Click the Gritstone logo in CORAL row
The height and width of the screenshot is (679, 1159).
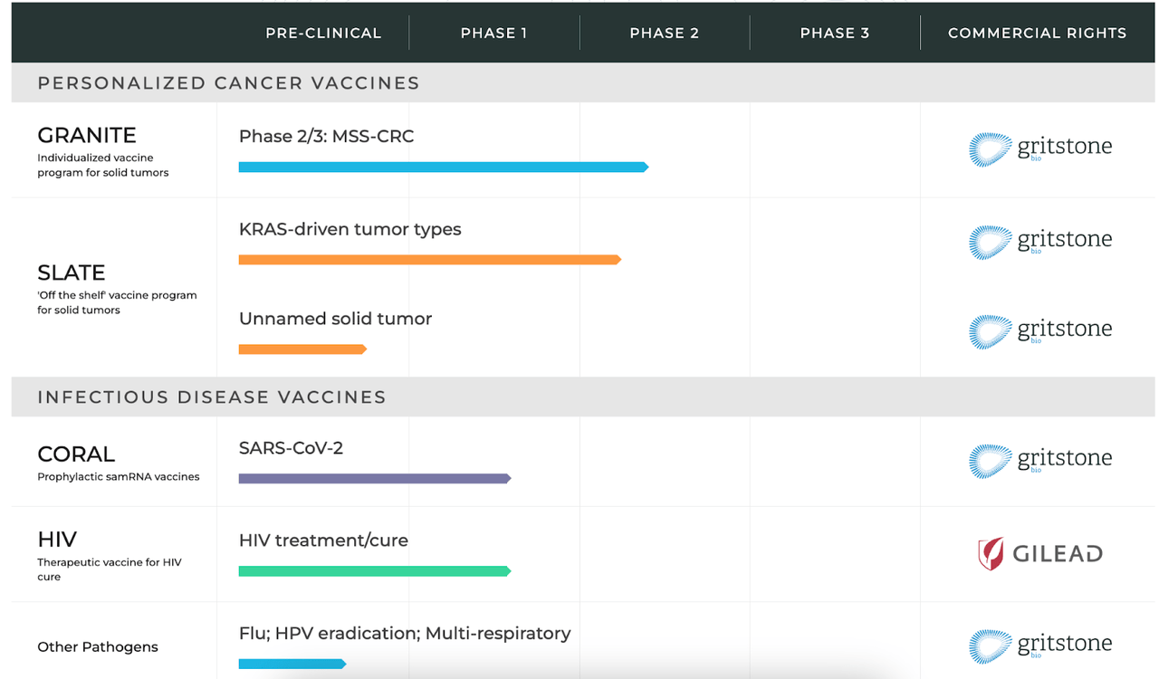click(x=1040, y=461)
